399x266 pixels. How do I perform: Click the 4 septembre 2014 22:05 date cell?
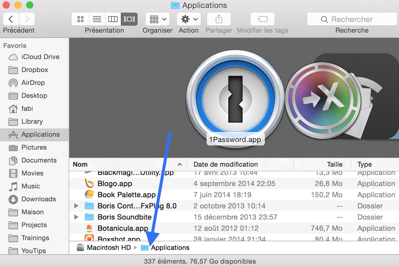(x=234, y=183)
